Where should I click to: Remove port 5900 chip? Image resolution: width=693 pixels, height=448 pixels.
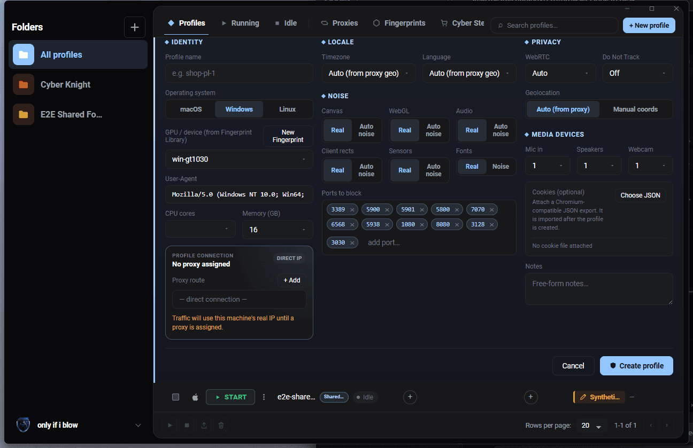pyautogui.click(x=387, y=210)
